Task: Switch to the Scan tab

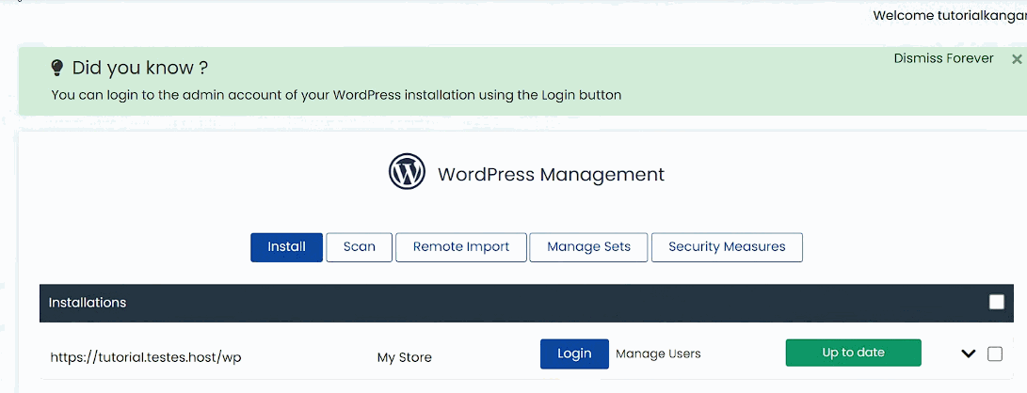Action: point(359,247)
